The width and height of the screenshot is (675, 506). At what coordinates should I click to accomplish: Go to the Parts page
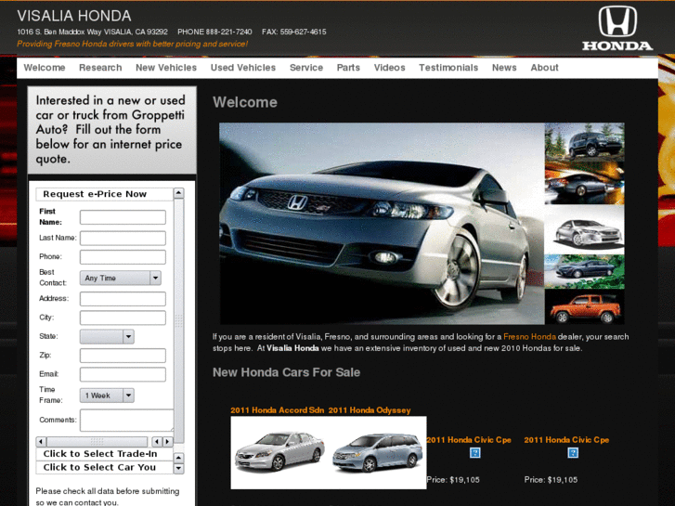(x=348, y=68)
